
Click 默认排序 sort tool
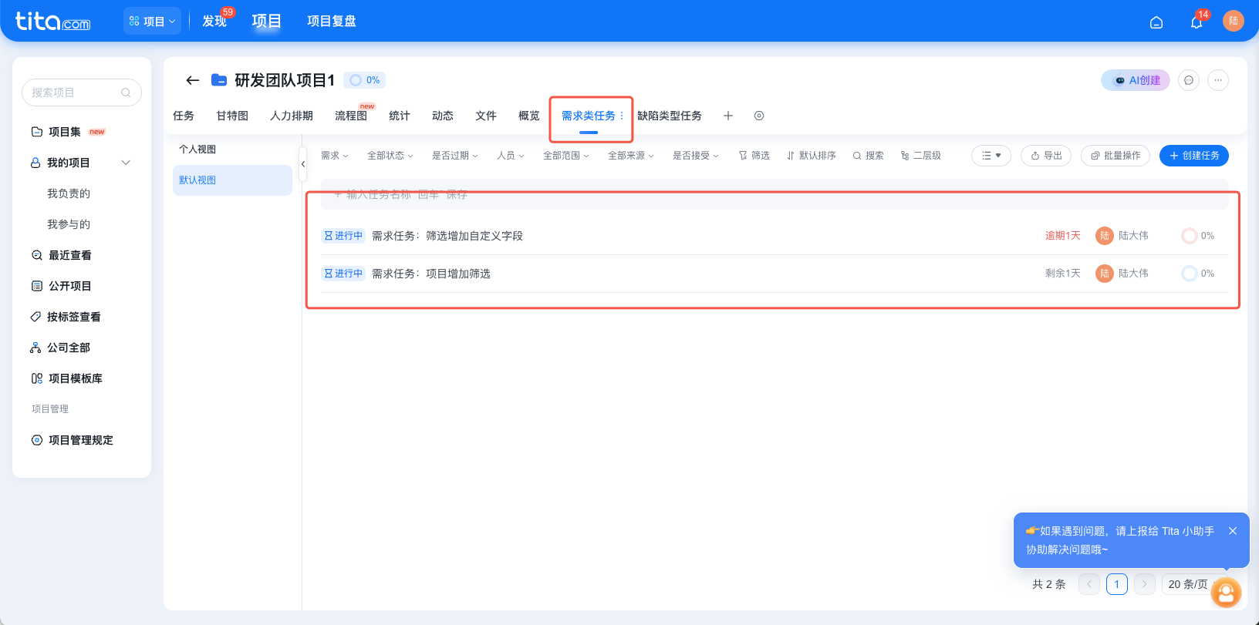point(811,156)
